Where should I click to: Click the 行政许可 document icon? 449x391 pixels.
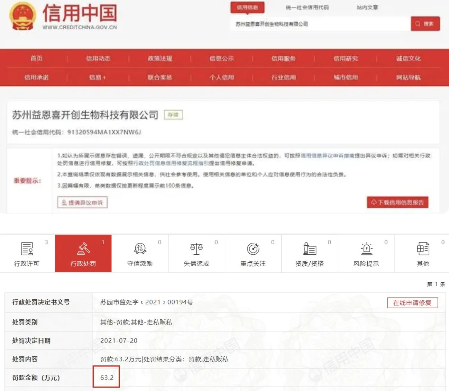pyautogui.click(x=27, y=249)
